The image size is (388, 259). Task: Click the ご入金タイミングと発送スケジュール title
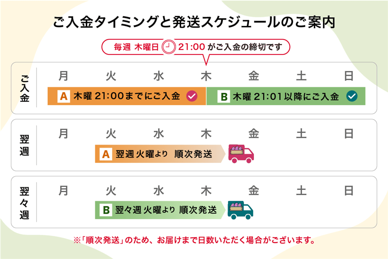194,22
